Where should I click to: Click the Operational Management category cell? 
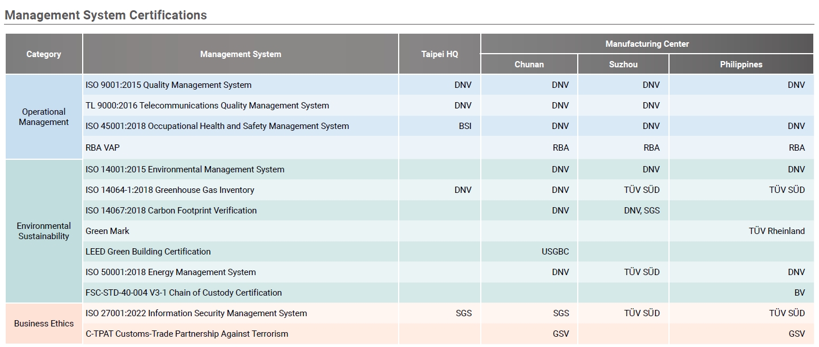(43, 117)
